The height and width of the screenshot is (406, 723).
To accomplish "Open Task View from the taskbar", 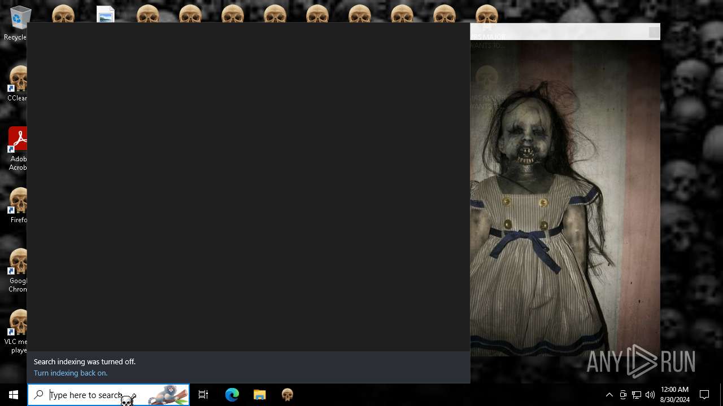I will click(203, 395).
